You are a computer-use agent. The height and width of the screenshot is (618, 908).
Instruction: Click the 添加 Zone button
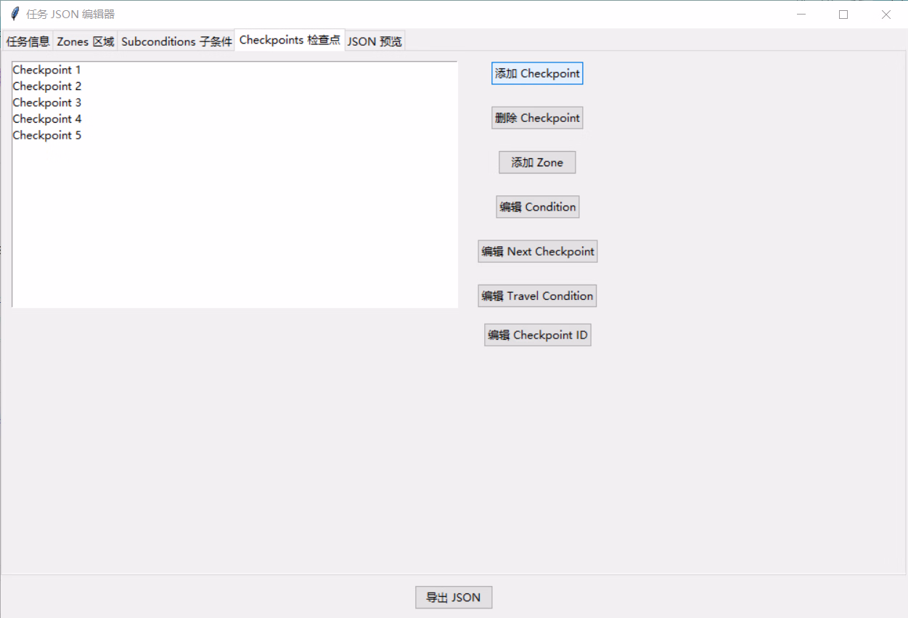click(537, 162)
